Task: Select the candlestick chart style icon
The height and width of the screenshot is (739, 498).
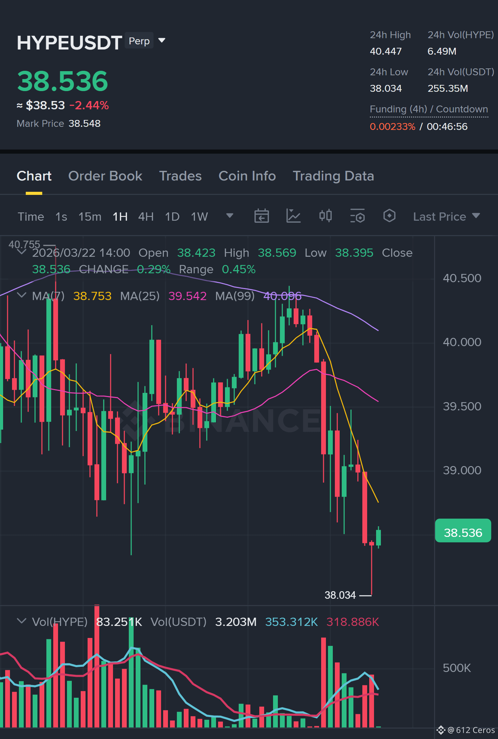Action: tap(325, 216)
